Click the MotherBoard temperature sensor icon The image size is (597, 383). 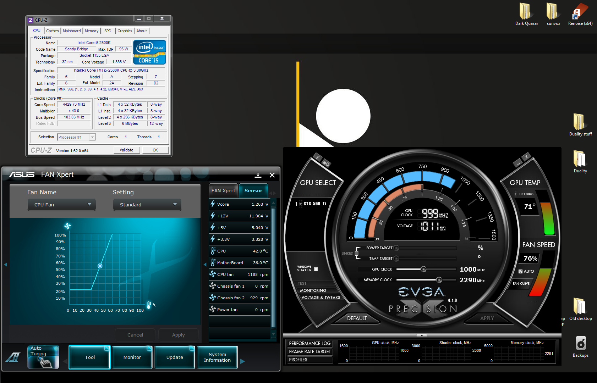[213, 262]
